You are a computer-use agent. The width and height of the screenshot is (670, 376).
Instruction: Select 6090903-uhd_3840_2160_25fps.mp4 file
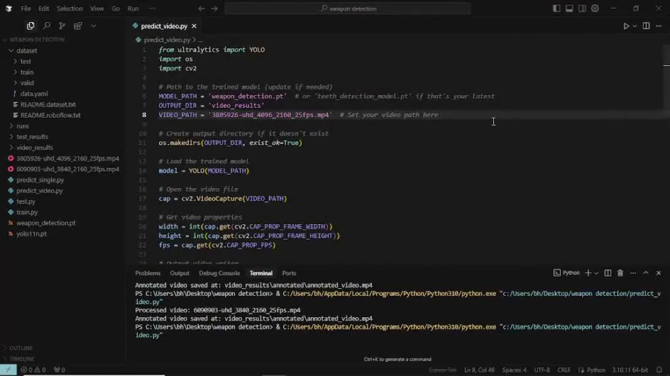[63, 169]
